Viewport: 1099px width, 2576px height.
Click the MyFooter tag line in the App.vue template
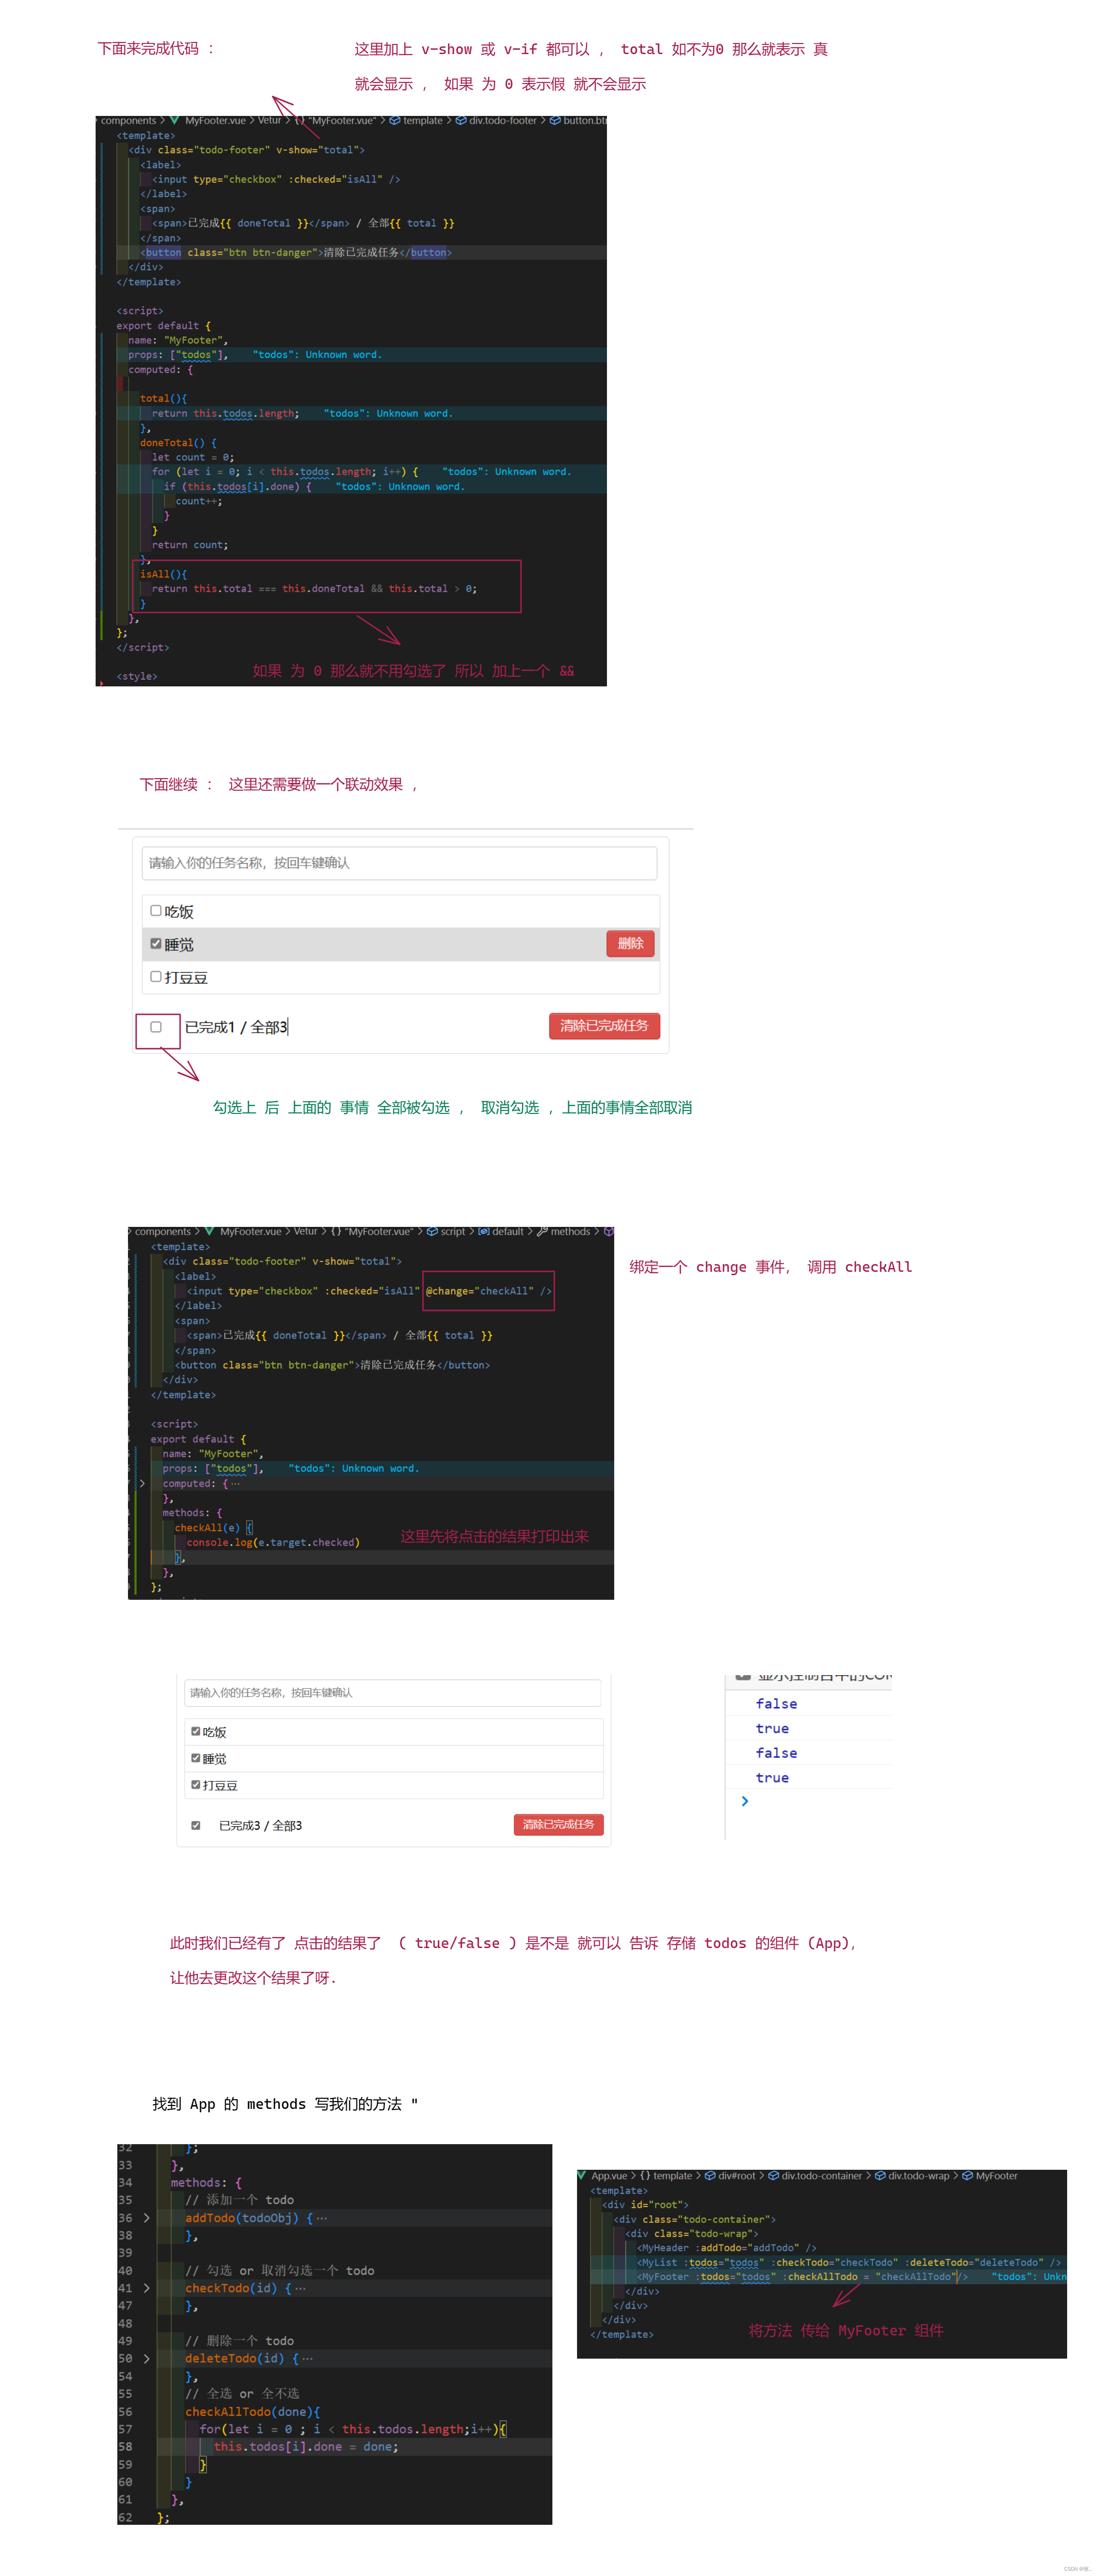802,2276
